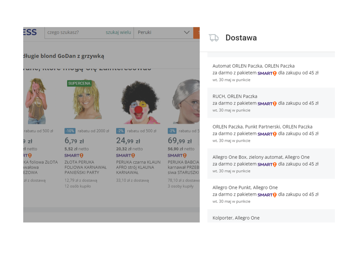
Task: Click SMART! logo in Automat ORLEN Paczka row
Action: [x=267, y=73]
